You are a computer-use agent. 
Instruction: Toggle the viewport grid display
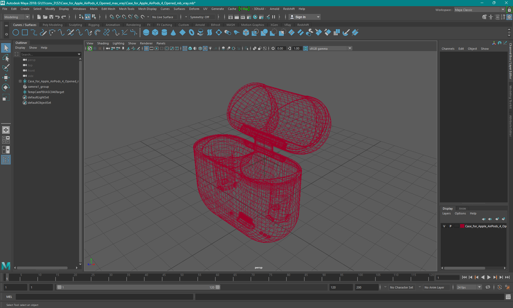pyautogui.click(x=146, y=48)
